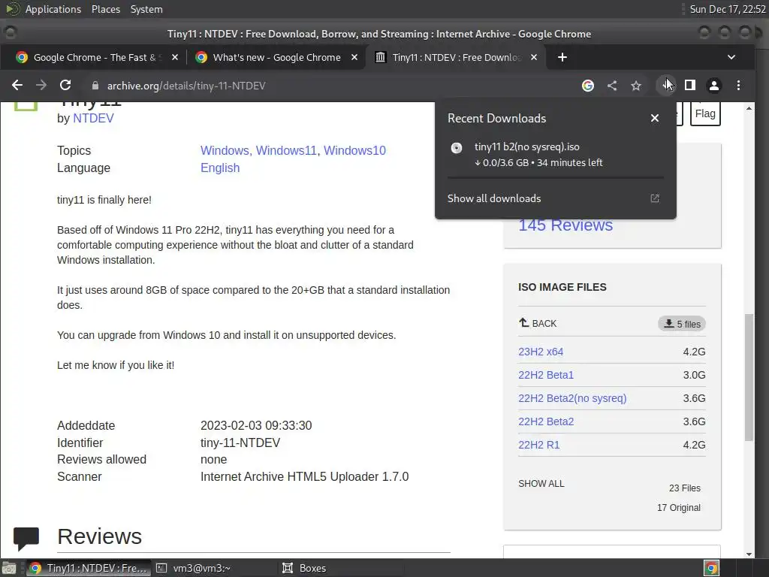Bookmark this page with the star icon
This screenshot has width=769, height=577.
point(636,86)
